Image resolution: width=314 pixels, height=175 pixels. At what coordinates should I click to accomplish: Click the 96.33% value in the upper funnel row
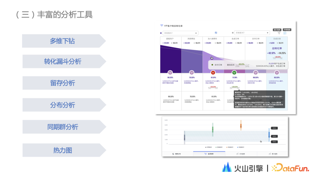pos(170,77)
